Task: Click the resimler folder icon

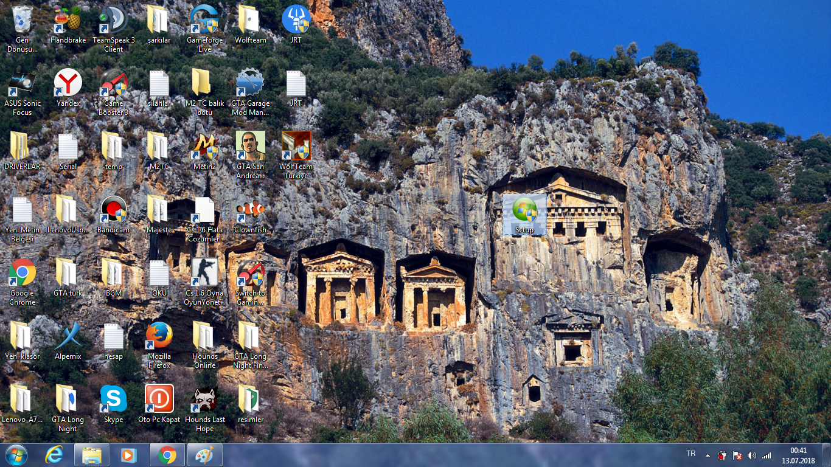Action: [250, 404]
